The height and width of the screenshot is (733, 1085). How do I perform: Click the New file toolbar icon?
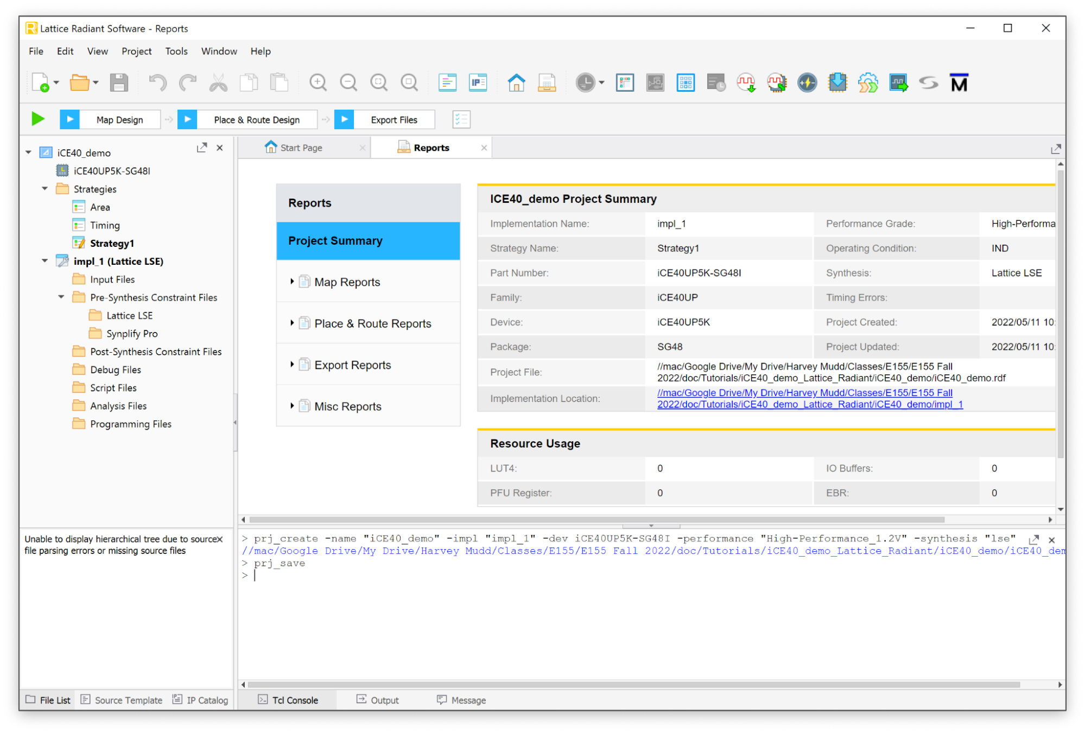(41, 82)
